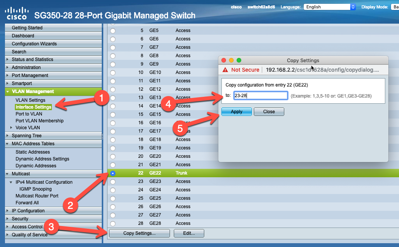Expand the Voice VLAN submenu
The height and width of the screenshot is (247, 399).
click(x=11, y=127)
